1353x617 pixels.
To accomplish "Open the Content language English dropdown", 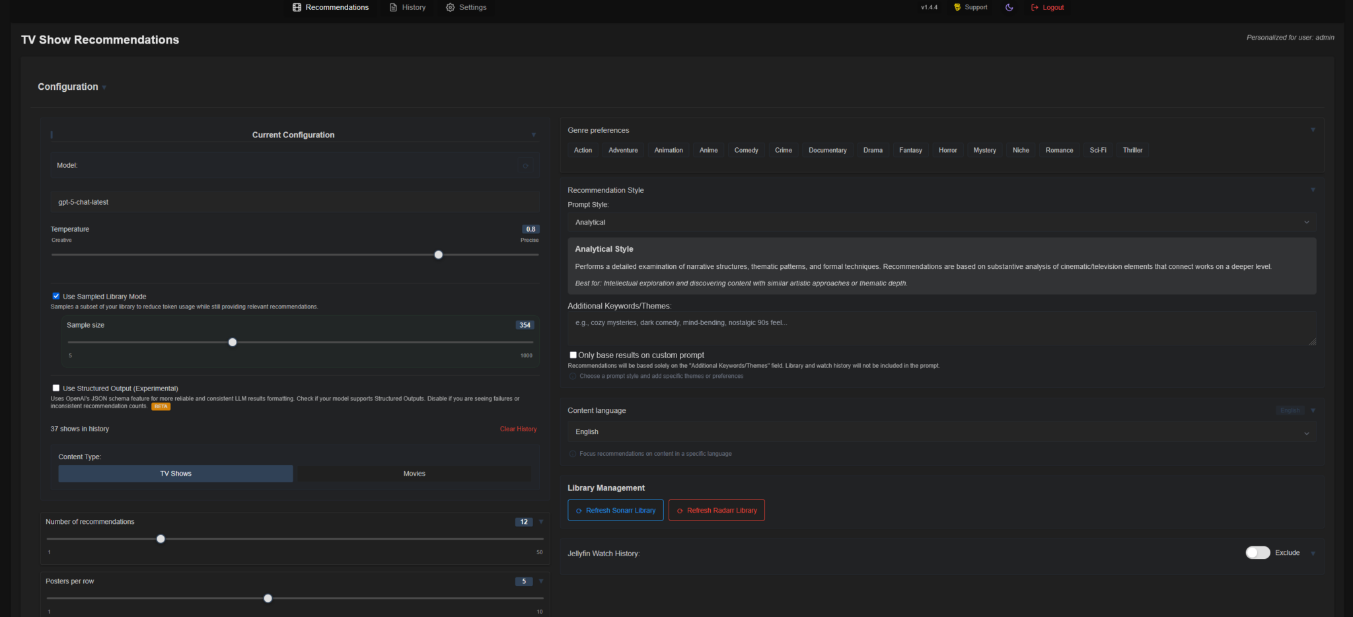I will (x=941, y=432).
